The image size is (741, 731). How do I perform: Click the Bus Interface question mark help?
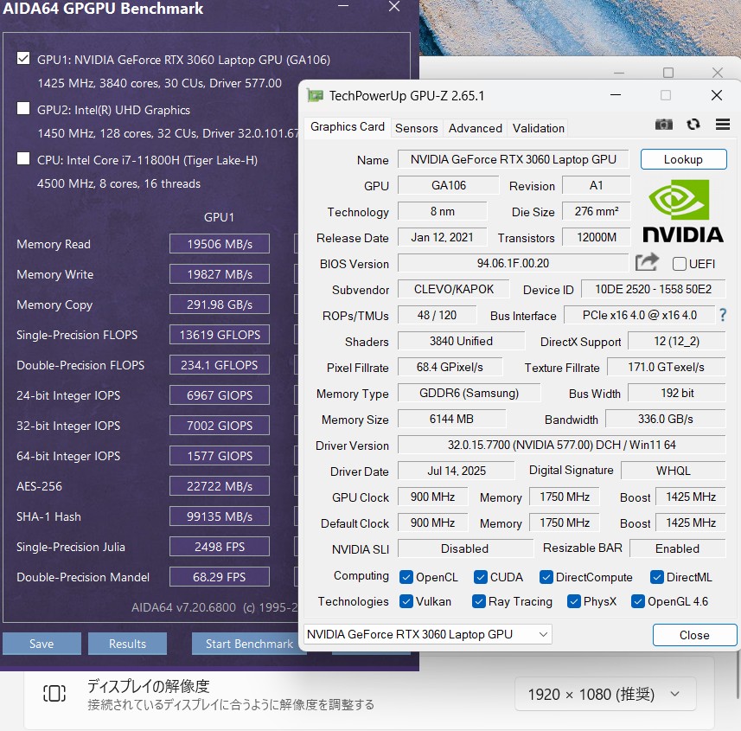coord(723,315)
